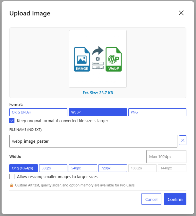
Task: Click the Width: label
Action: (15, 157)
